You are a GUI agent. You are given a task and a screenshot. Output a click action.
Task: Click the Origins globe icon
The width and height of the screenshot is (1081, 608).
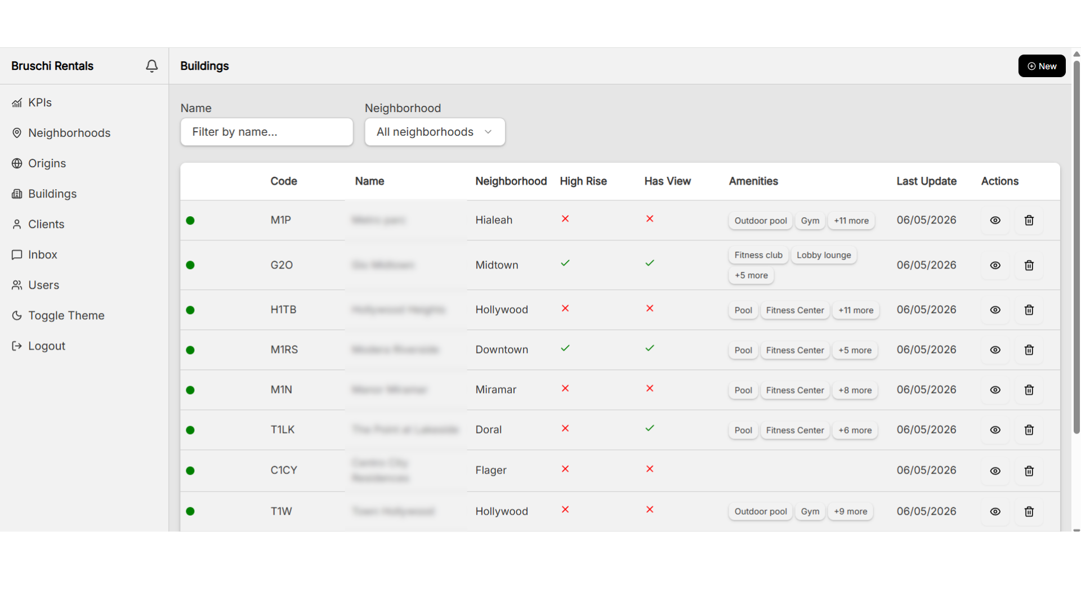click(17, 163)
